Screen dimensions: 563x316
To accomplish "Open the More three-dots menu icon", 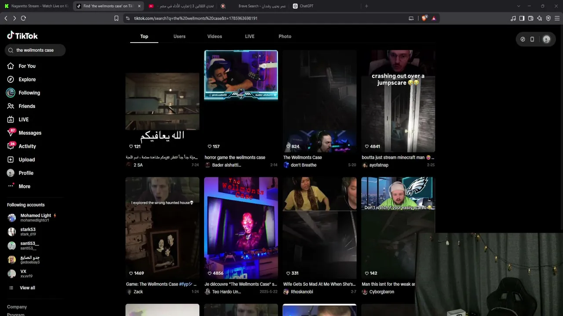I will point(11,186).
